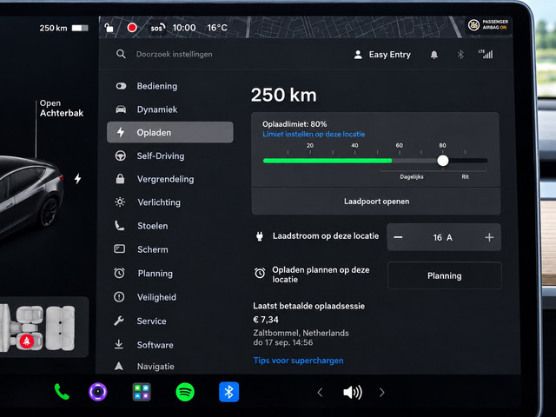This screenshot has height=417, width=556.
Task: Tap the 16 A current value
Action: (442, 237)
